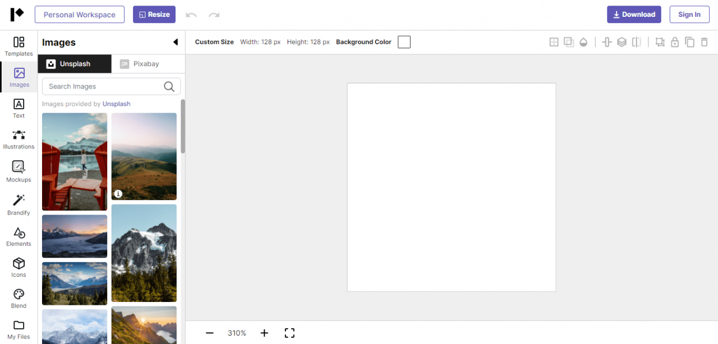Open the Mockups panel
The height and width of the screenshot is (344, 718).
[19, 171]
